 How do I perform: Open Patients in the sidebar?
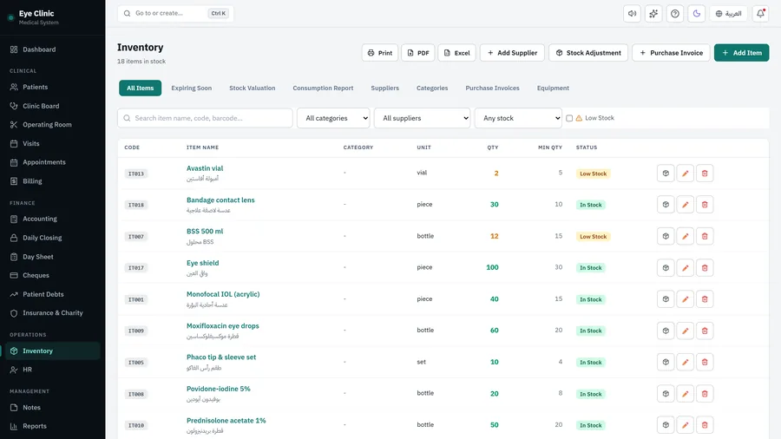pyautogui.click(x=52, y=87)
